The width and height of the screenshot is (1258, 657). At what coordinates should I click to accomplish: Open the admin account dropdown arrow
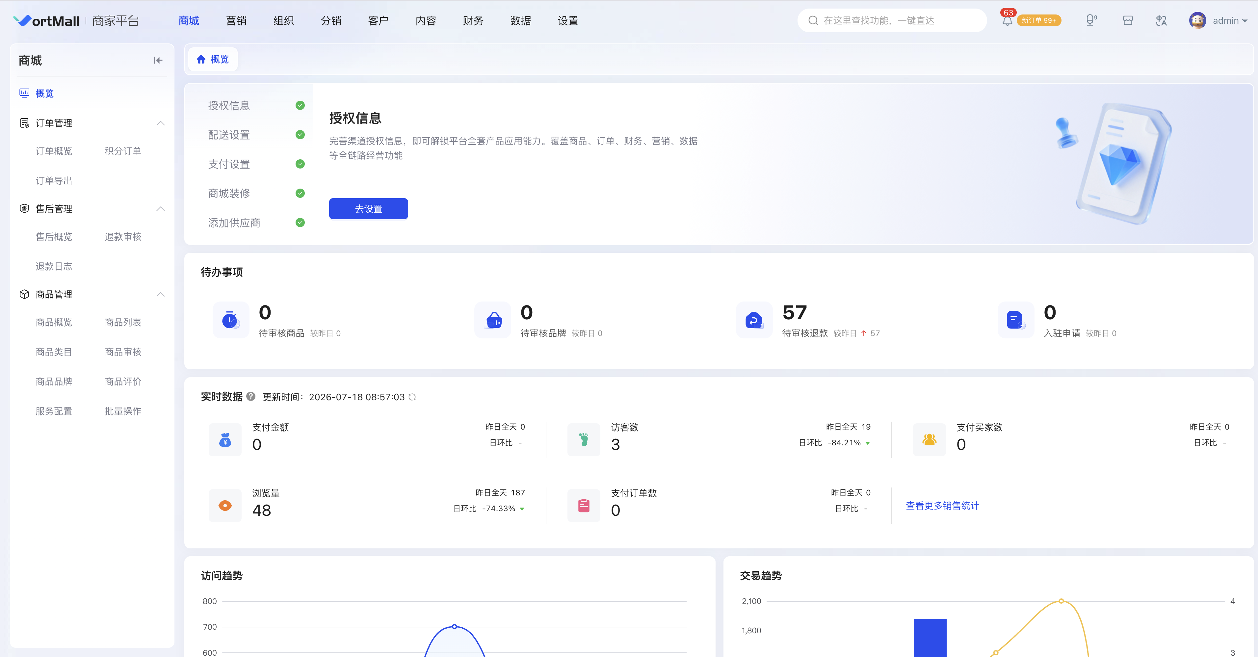click(1245, 21)
